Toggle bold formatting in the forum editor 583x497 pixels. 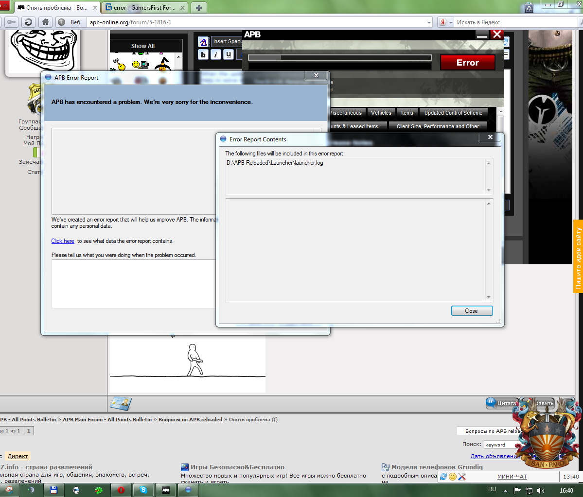tap(203, 54)
